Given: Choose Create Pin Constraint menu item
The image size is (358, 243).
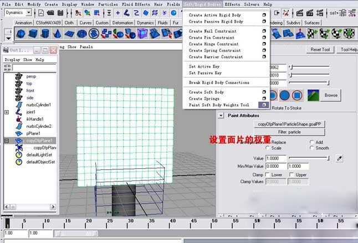Looking at the screenshot, I should (212, 38).
